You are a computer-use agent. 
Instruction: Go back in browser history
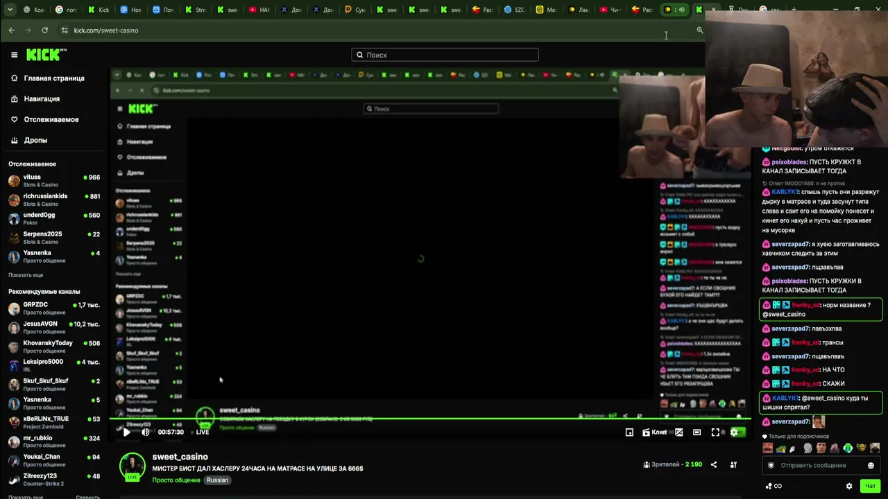click(x=11, y=30)
